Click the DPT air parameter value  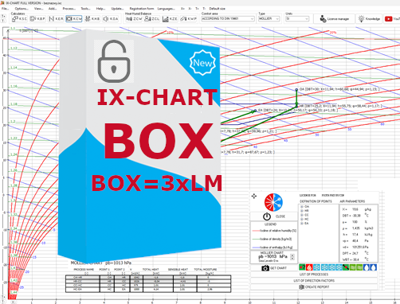355,253
